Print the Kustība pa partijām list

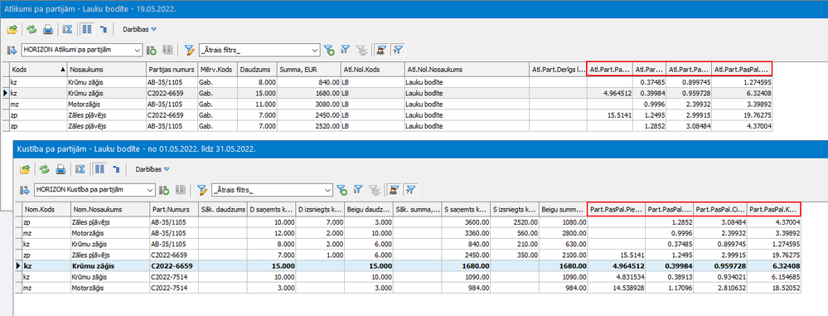pyautogui.click(x=61, y=170)
